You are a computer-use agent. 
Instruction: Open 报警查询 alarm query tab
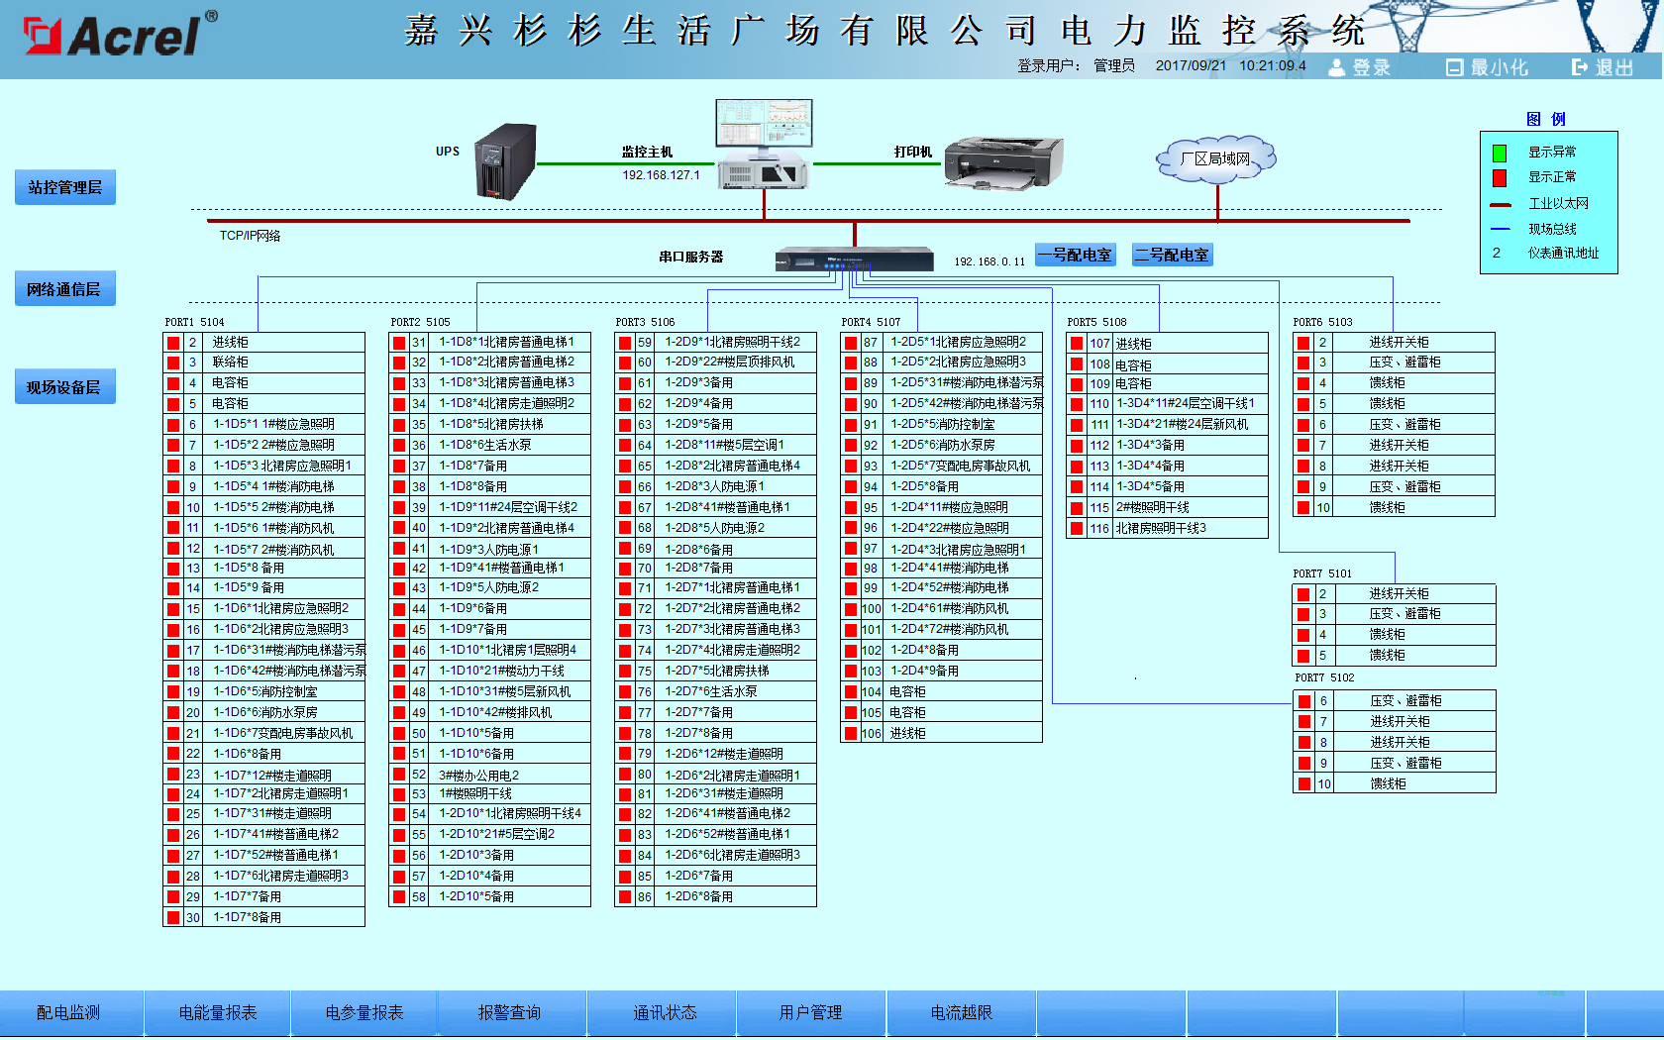[510, 1012]
